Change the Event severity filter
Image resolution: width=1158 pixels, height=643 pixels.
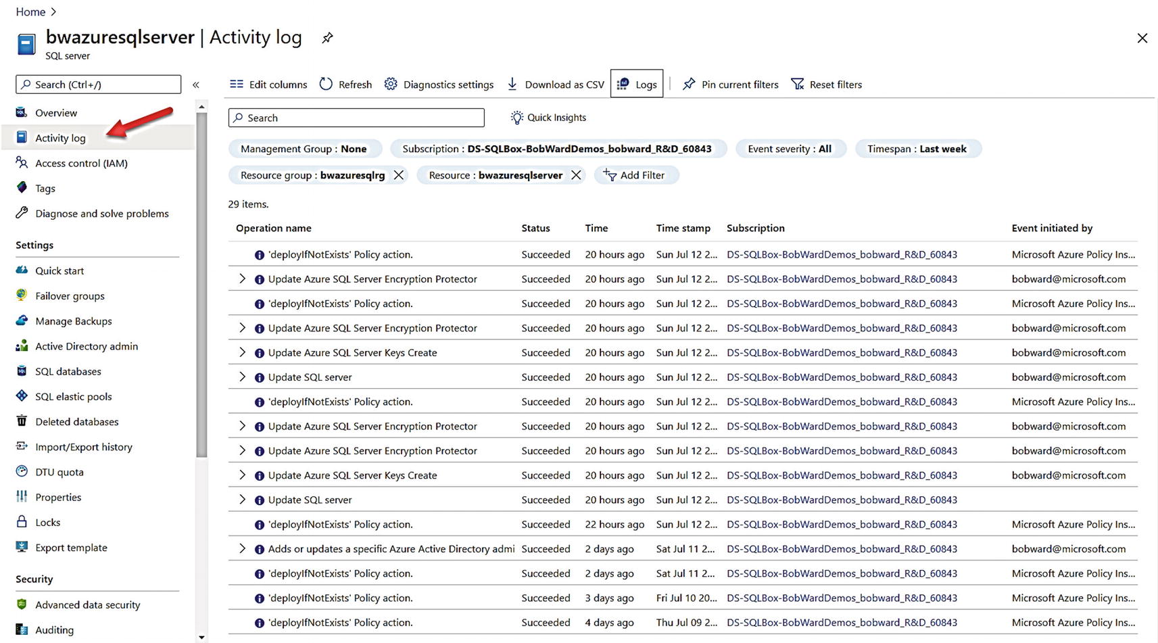[x=790, y=149]
